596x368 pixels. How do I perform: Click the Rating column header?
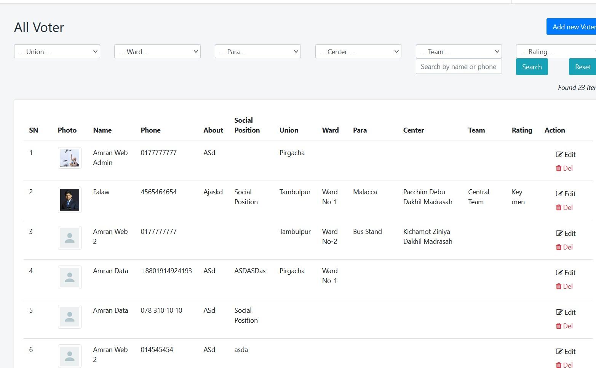[x=522, y=130]
